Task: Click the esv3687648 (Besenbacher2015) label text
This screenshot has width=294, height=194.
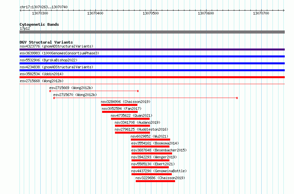Action: click(159, 150)
